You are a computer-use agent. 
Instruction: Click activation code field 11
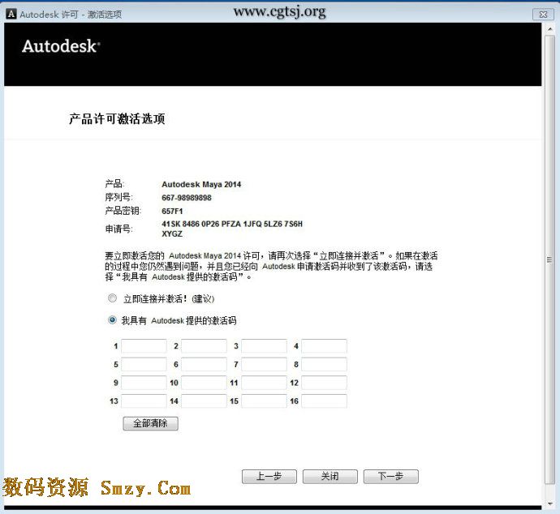pos(264,383)
